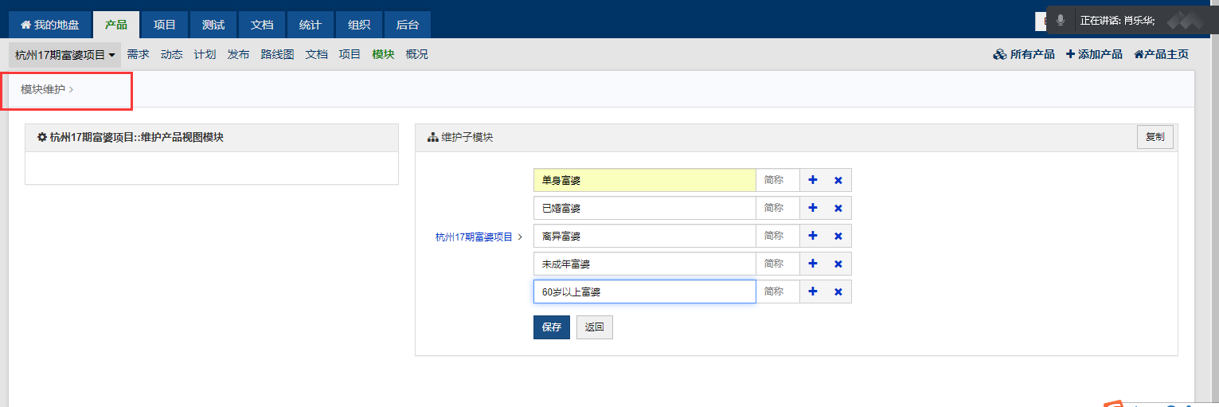
Task: Open the 文档 main tab
Action: click(x=262, y=25)
